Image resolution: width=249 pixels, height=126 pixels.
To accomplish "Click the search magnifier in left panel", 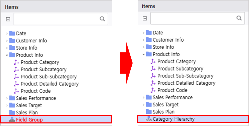I will coord(102,19).
